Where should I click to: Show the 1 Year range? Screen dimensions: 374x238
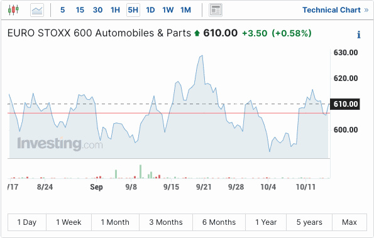coord(266,222)
